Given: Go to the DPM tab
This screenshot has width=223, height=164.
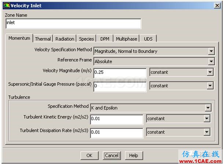Looking at the screenshot, I should pos(105,39).
